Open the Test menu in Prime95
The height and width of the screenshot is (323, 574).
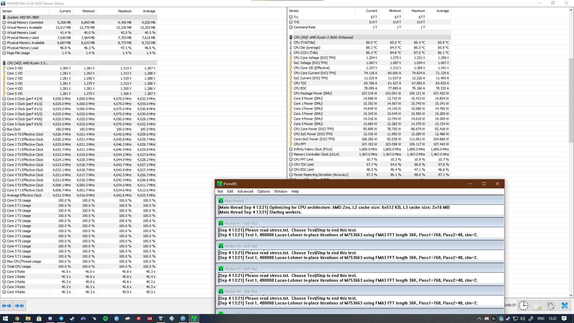[220, 191]
